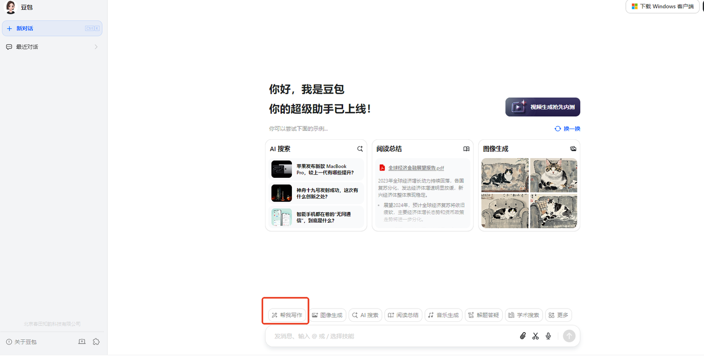Screen dimensions: 704x356
Task: Choose 帮我写作 skill
Action: (x=287, y=315)
